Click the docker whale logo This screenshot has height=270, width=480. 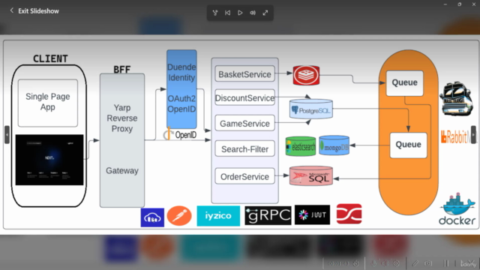click(457, 208)
